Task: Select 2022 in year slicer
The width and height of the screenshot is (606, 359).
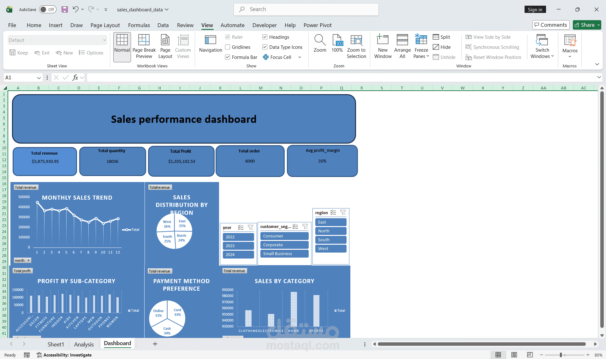Action: pyautogui.click(x=238, y=237)
